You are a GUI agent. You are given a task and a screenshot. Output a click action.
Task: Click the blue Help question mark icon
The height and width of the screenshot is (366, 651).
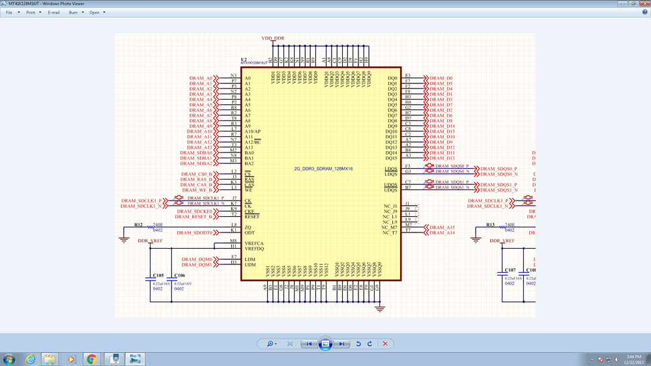(644, 12)
